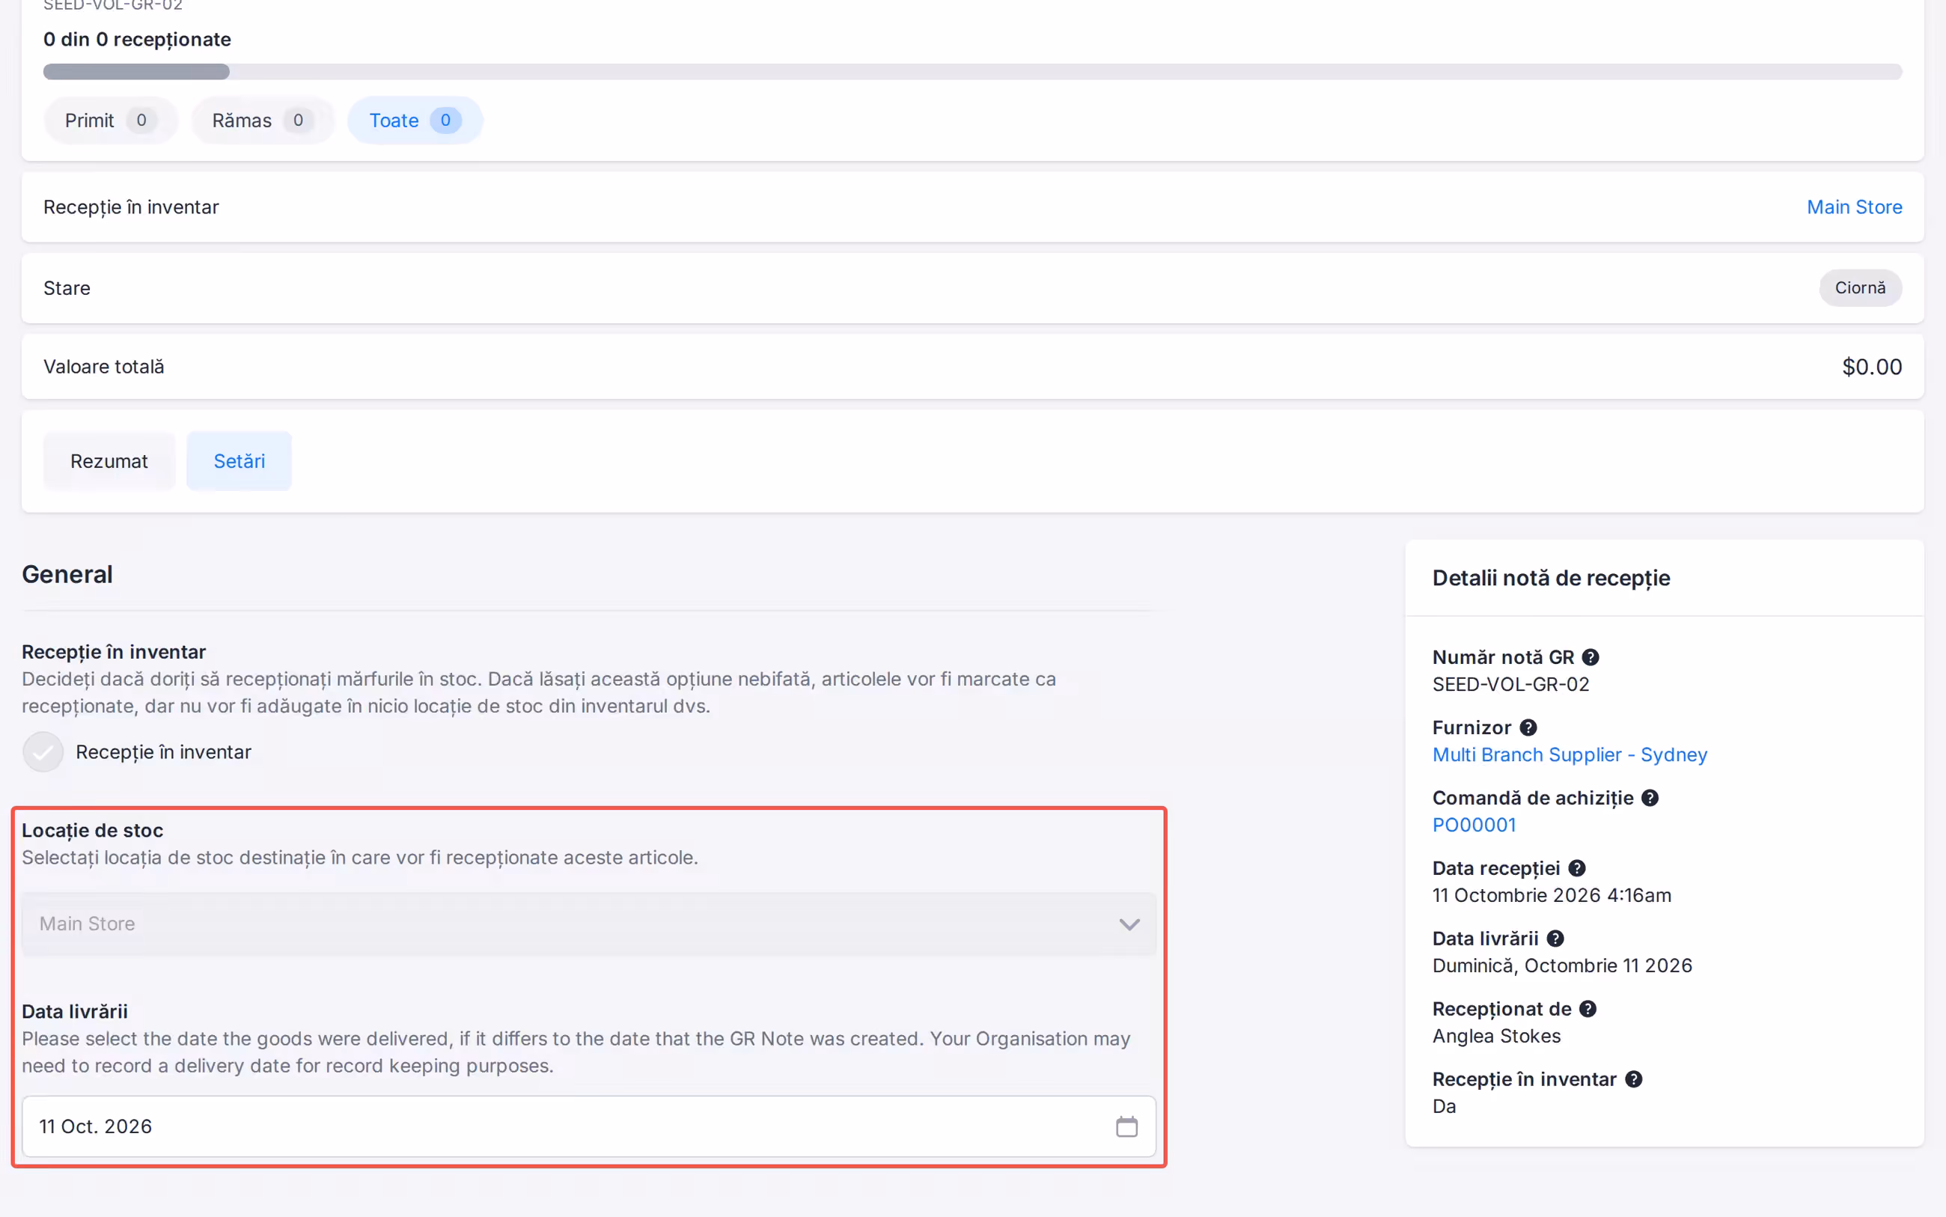This screenshot has width=1946, height=1217.
Task: Click the Detalii notă de recepție heading
Action: (1550, 578)
